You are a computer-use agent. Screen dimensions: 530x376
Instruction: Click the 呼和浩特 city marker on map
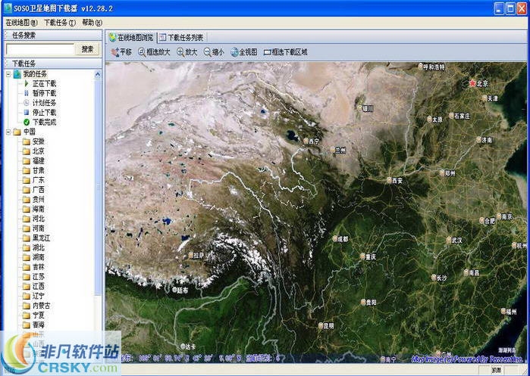(421, 67)
